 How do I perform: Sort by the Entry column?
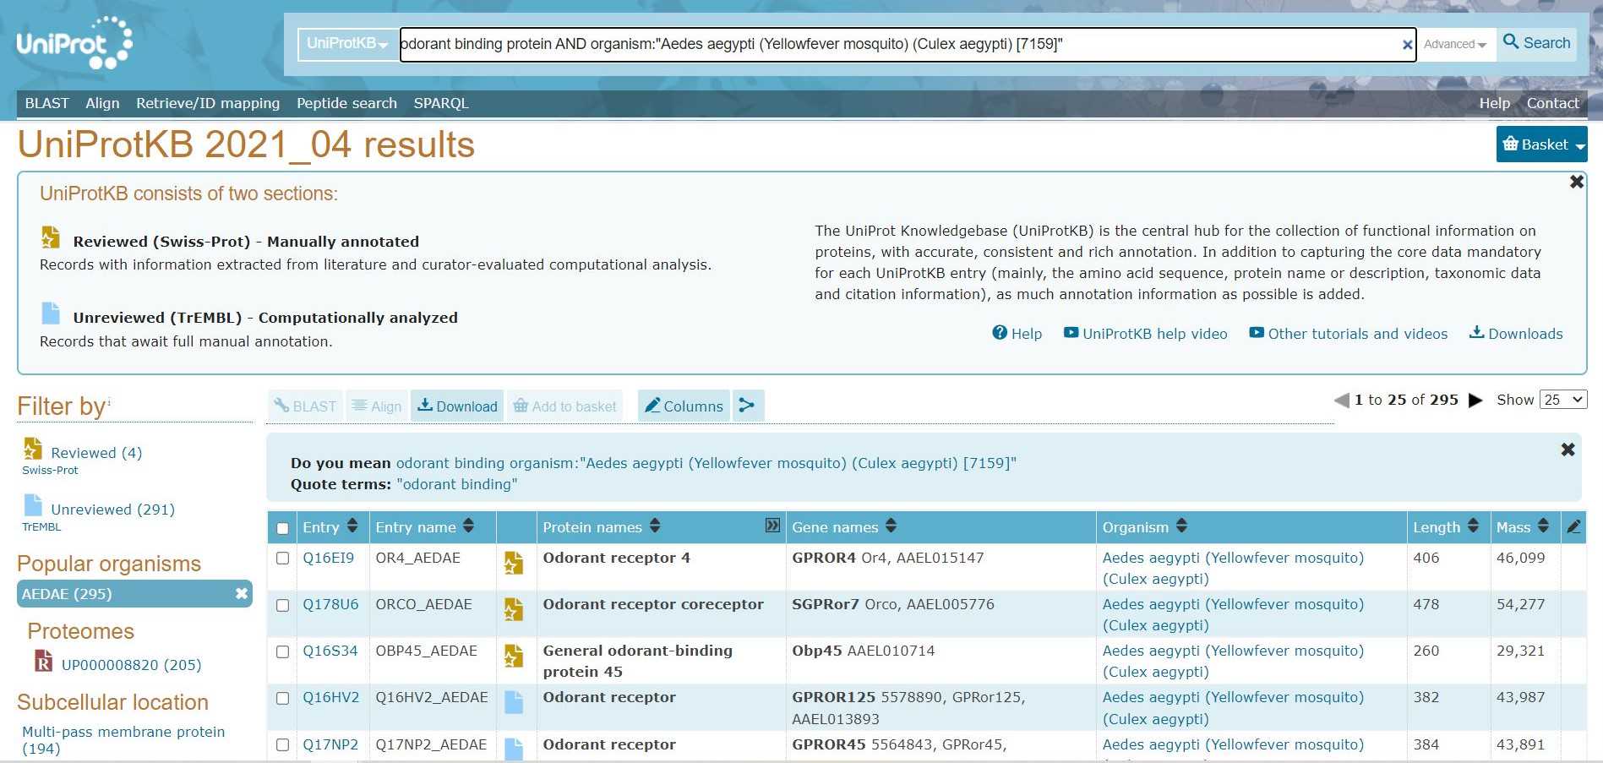coord(352,526)
